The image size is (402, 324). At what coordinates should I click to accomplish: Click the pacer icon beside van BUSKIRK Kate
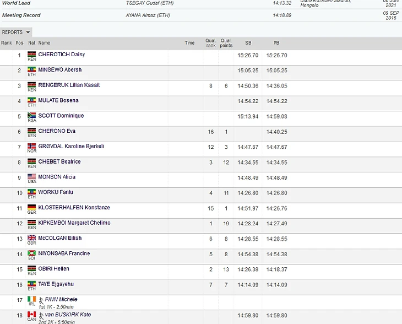coord(42,314)
